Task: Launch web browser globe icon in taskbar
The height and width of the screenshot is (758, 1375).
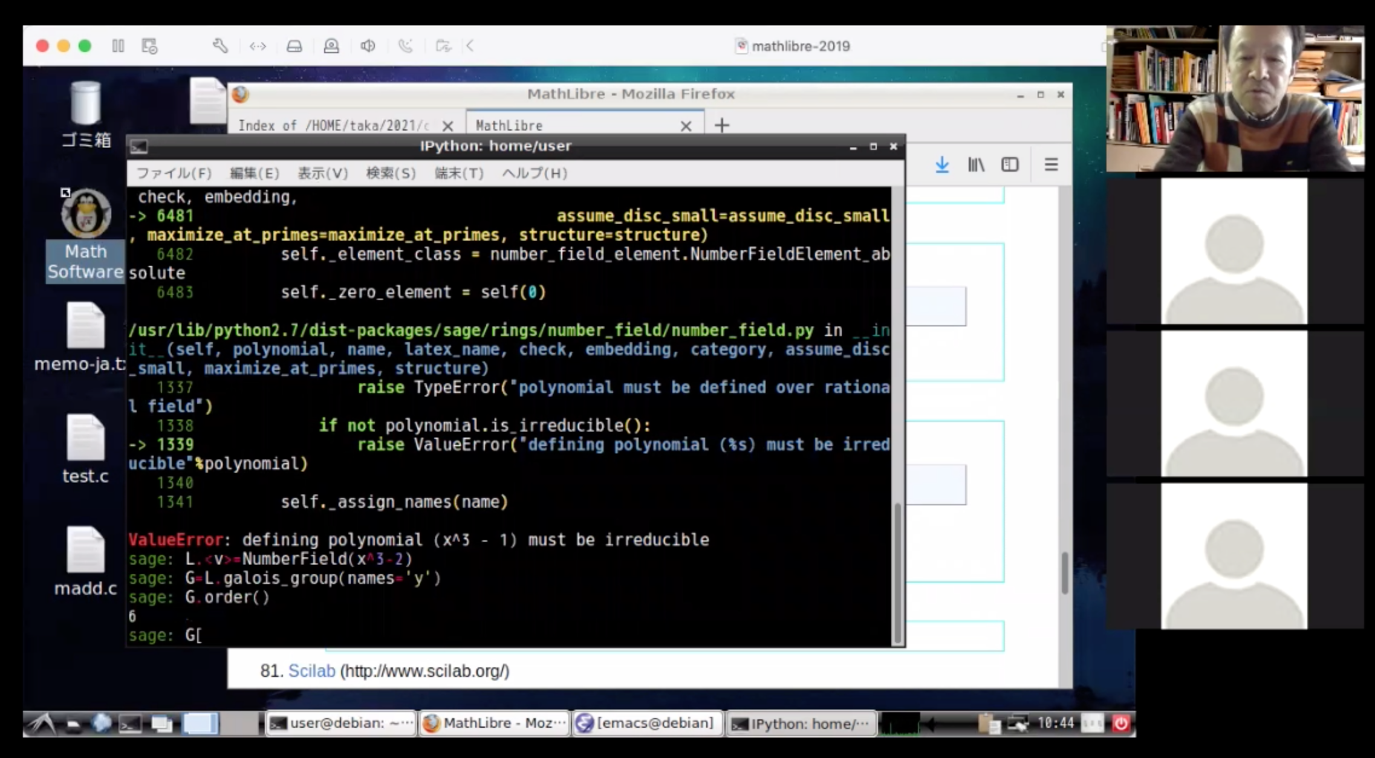Action: coord(101,723)
